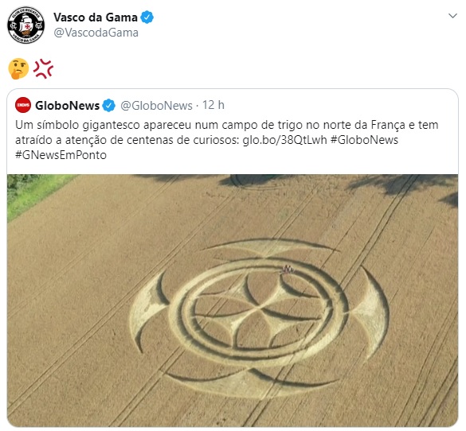This screenshot has height=431, width=466.
Task: Follow the glo.bo/38QtLwh link
Action: [x=284, y=140]
